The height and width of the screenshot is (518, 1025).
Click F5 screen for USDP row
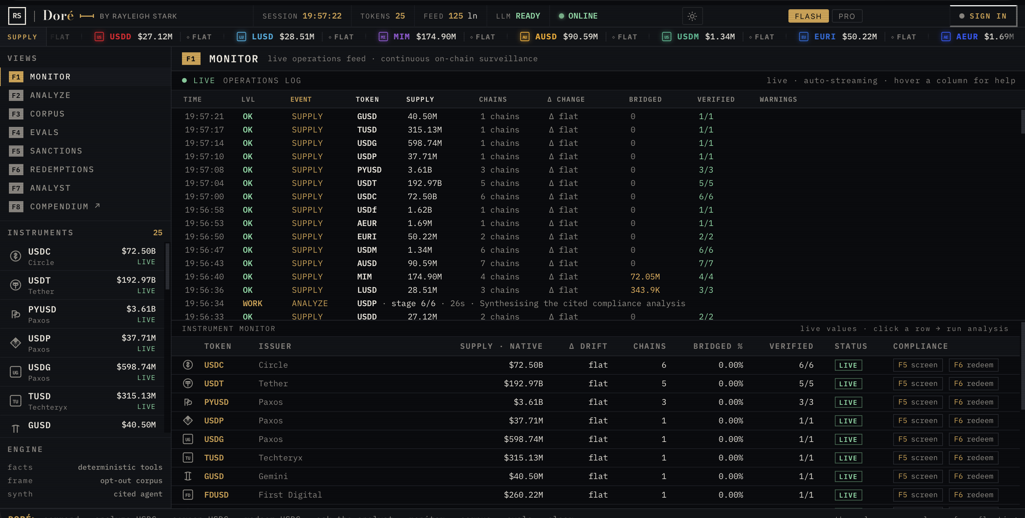[918, 421]
